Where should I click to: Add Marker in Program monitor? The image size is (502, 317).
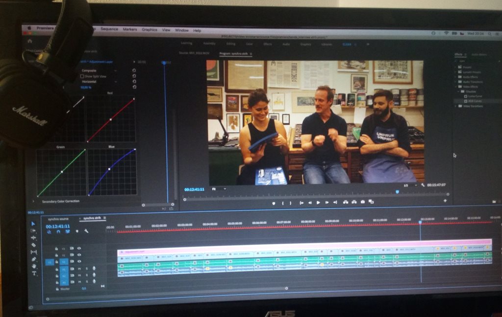coord(274,203)
